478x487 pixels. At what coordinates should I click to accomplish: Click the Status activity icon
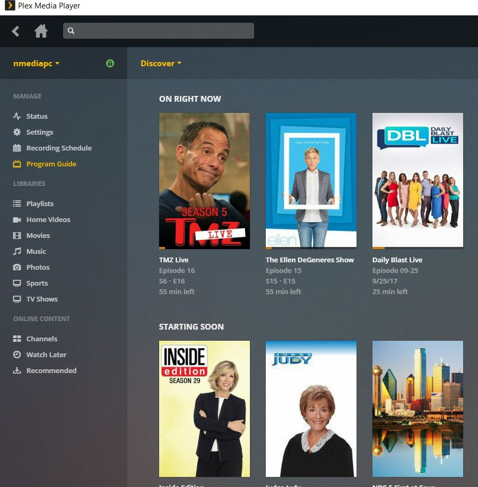pyautogui.click(x=17, y=116)
